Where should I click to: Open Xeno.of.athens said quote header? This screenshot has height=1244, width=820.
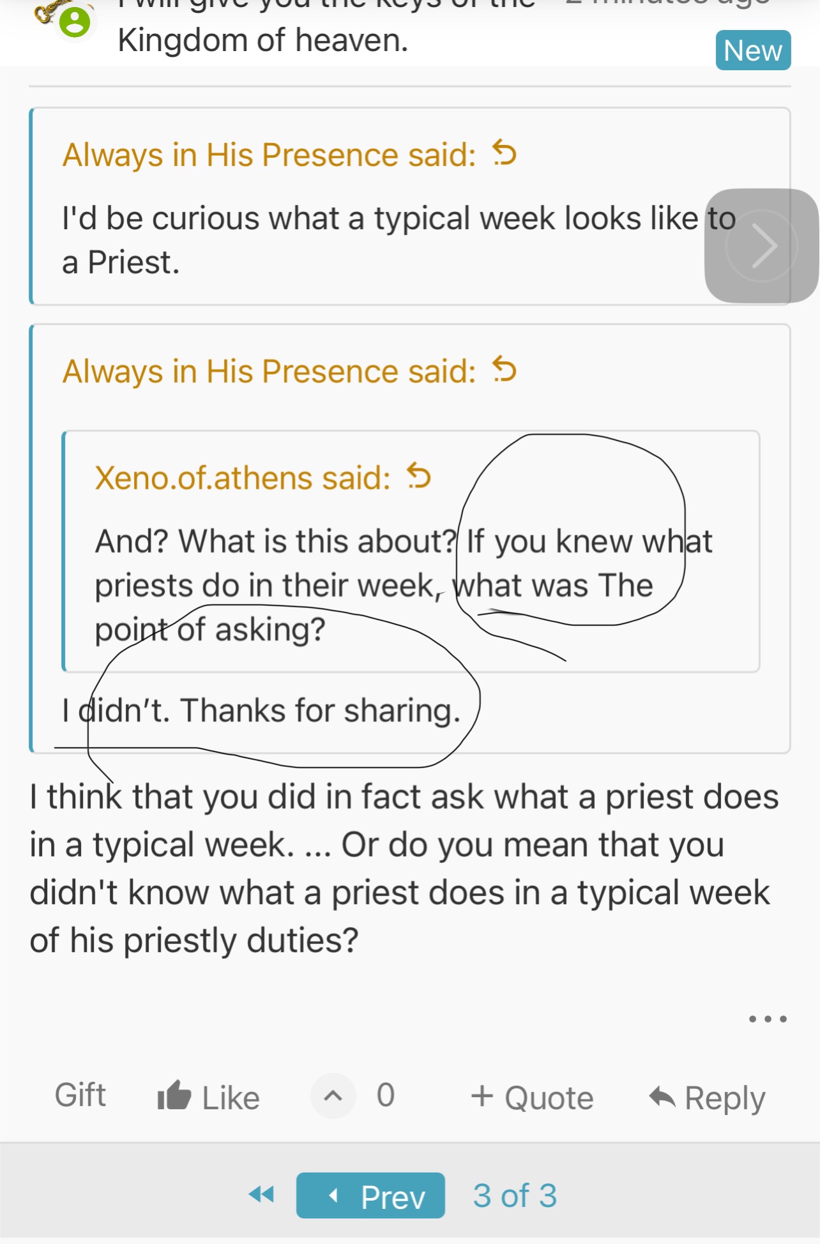tap(243, 478)
